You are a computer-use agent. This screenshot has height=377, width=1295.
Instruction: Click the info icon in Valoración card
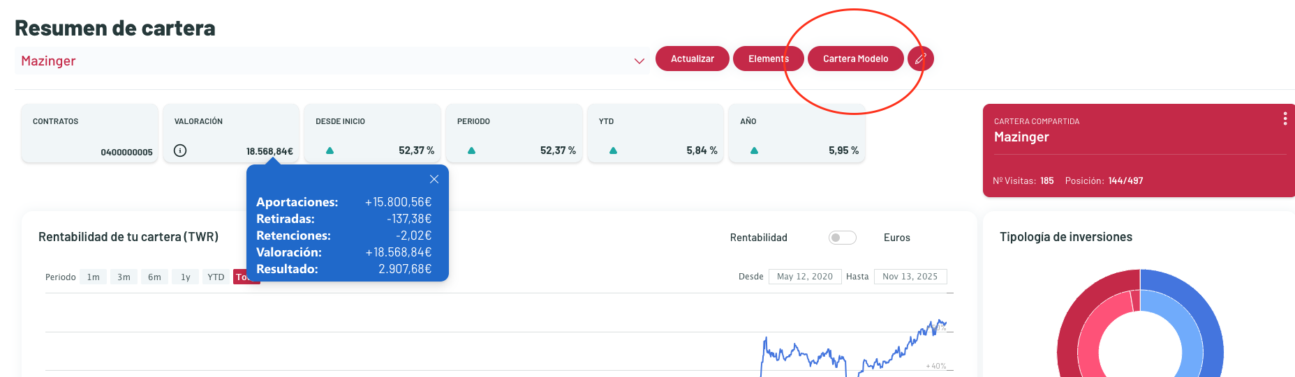tap(180, 151)
